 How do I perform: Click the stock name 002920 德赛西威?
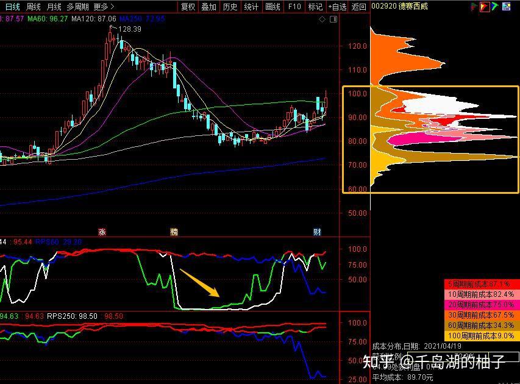coord(400,6)
